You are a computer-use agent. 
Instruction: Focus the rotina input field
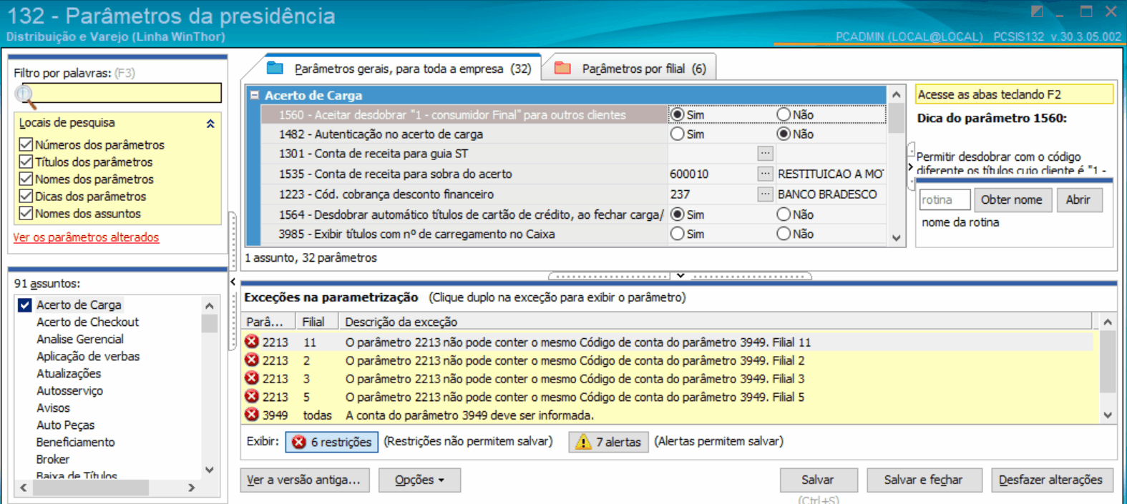pos(945,199)
